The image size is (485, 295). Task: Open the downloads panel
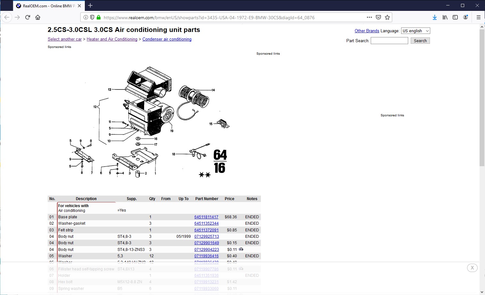[x=435, y=17]
